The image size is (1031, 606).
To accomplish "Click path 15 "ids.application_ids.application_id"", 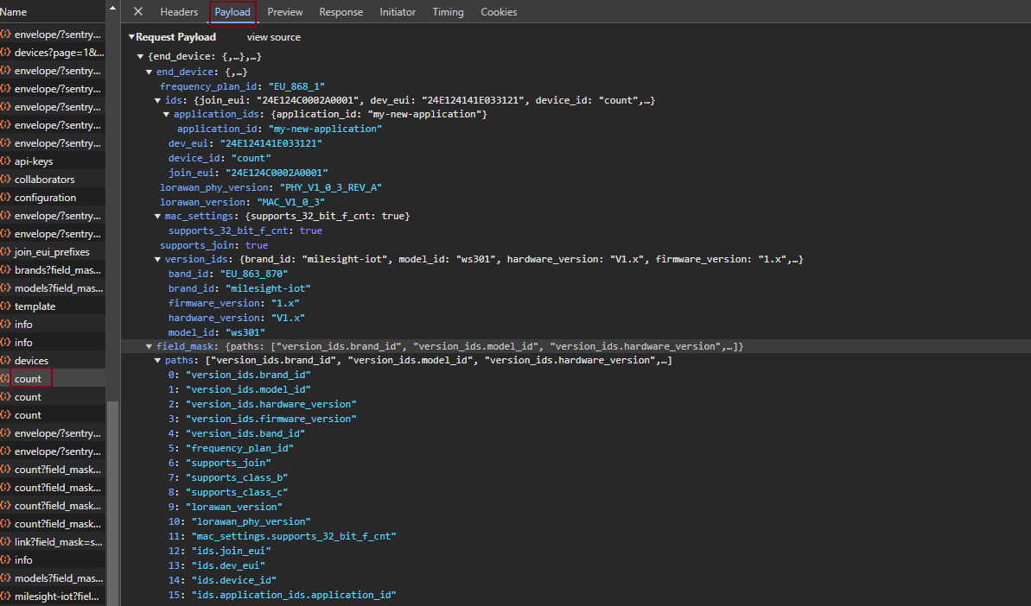I will [282, 595].
